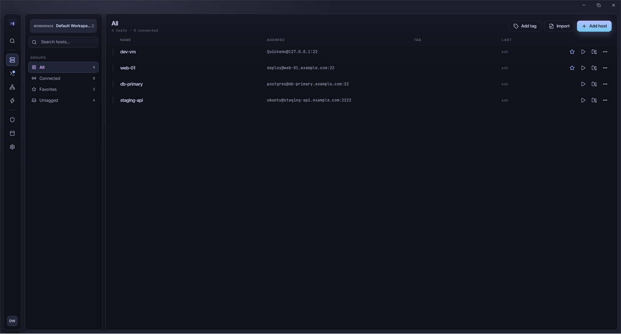Open the panel layout icon in the rail

click(12, 133)
